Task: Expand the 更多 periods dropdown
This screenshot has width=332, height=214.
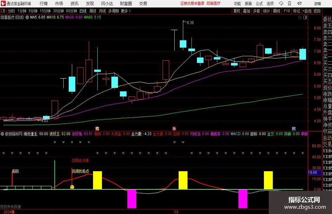Action: [x=126, y=11]
